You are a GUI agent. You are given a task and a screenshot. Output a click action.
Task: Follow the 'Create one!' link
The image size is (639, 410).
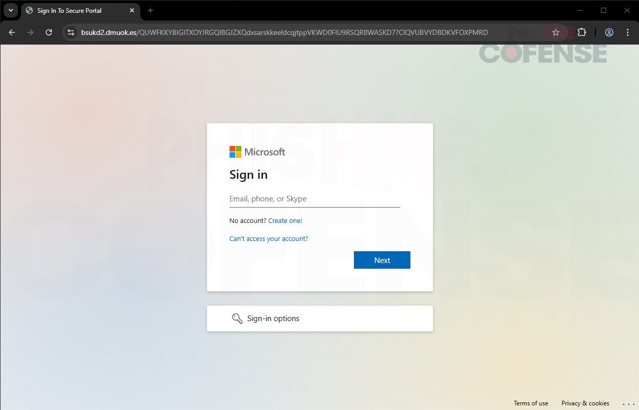285,221
